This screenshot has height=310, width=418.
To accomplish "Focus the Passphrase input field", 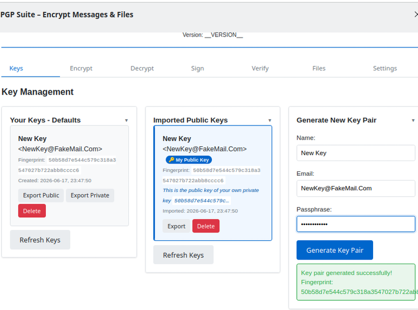I will (x=356, y=224).
